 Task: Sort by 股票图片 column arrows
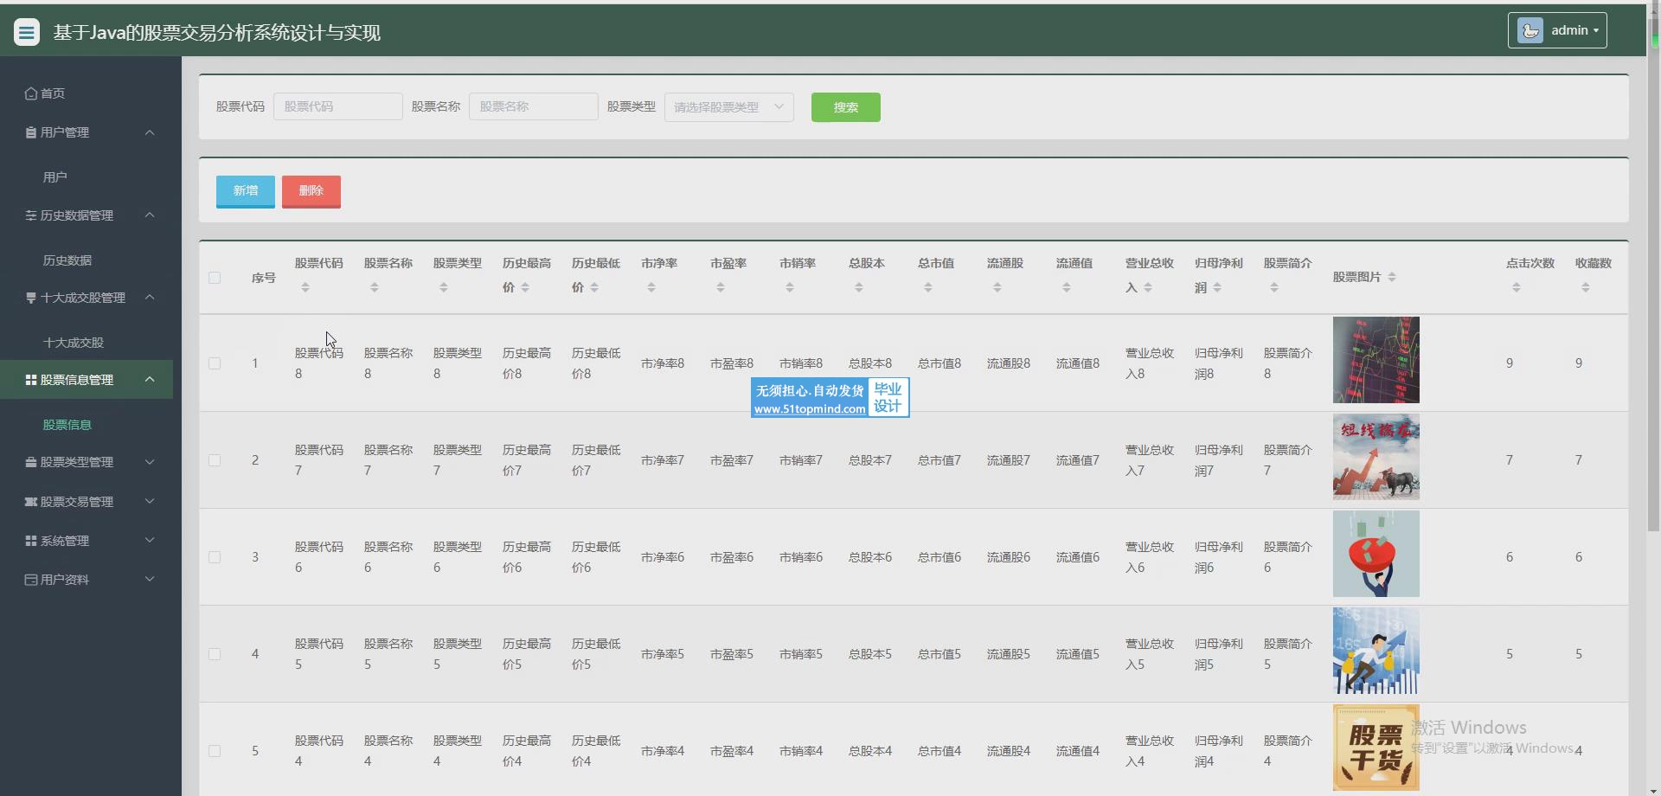click(1392, 277)
